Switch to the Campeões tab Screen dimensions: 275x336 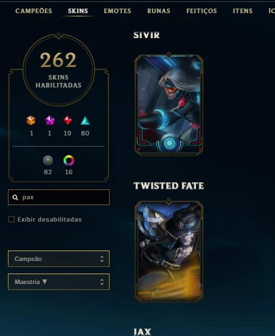click(x=33, y=11)
